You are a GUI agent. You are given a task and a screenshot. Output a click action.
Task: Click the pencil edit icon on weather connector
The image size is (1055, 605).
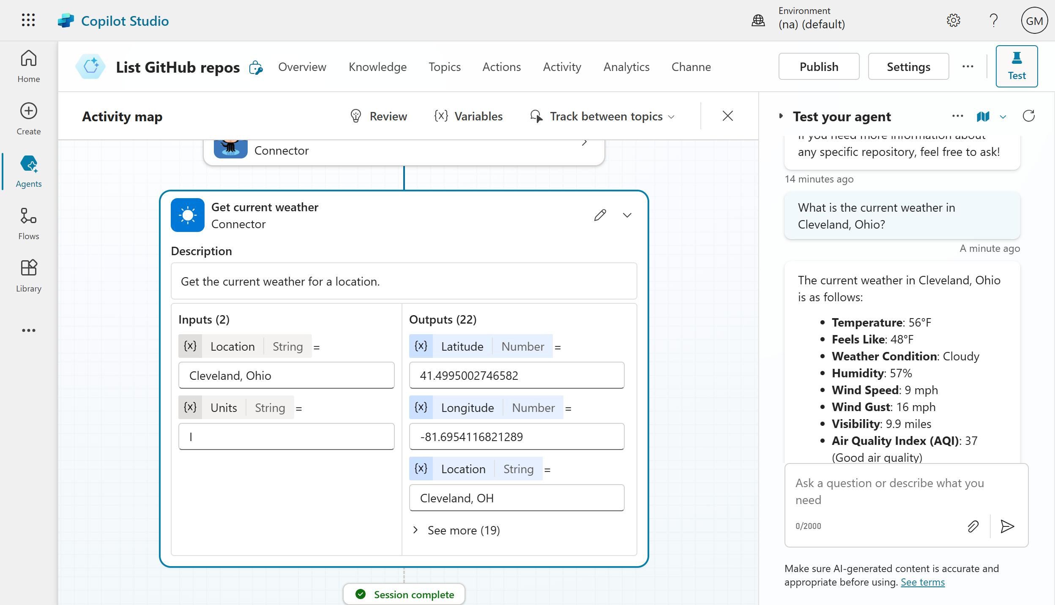[x=600, y=215]
